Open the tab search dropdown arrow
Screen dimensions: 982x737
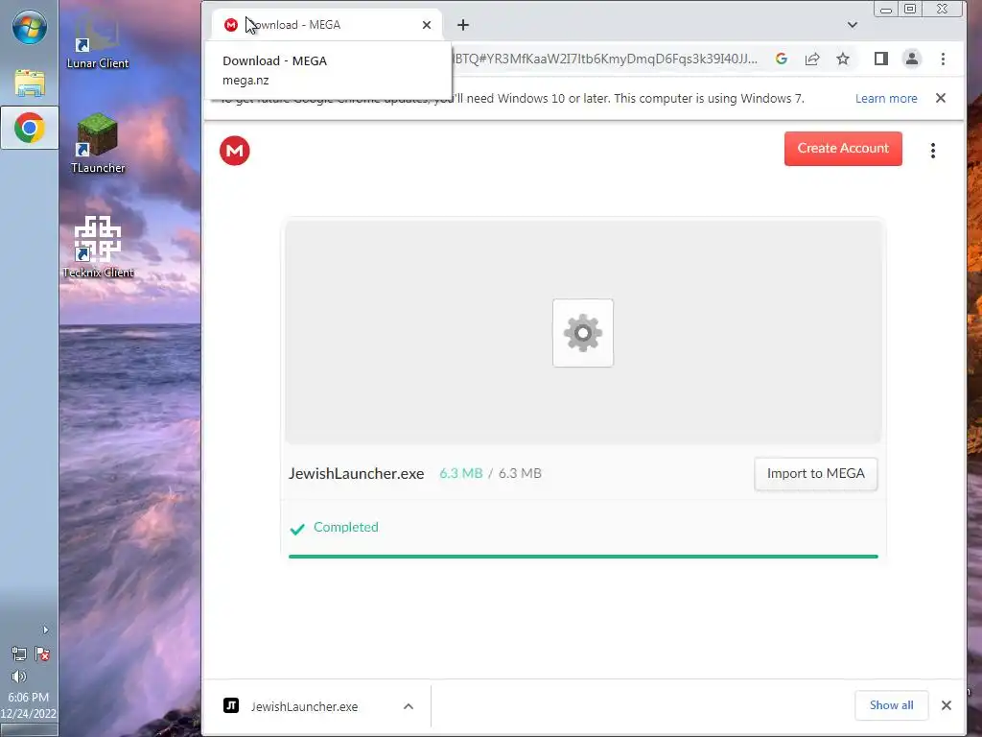[x=852, y=25]
